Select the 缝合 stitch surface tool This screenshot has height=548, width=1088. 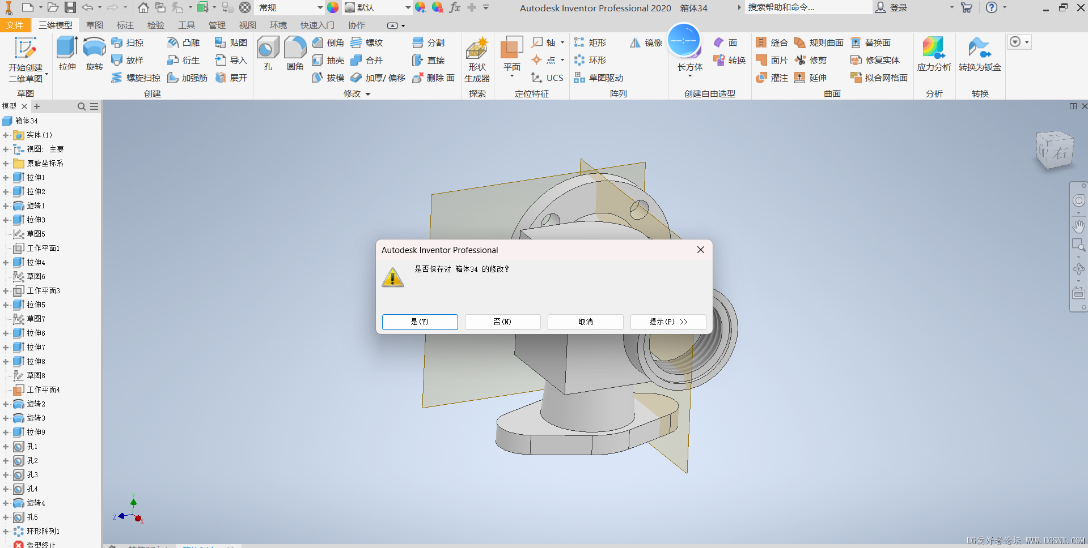[x=772, y=42]
